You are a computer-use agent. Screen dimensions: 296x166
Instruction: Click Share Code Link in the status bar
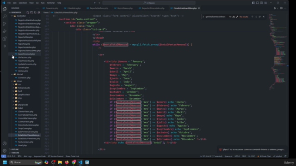(x=72, y=156)
